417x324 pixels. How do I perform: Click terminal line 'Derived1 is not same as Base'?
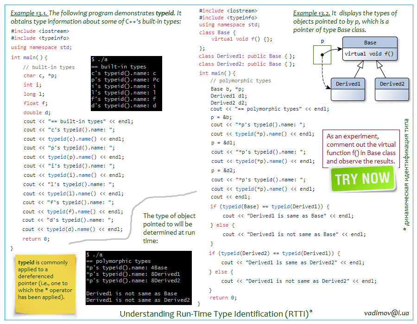[132, 293]
